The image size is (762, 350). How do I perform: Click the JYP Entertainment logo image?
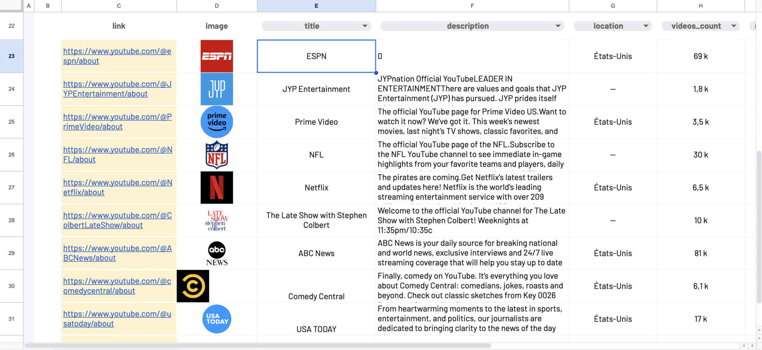217,89
